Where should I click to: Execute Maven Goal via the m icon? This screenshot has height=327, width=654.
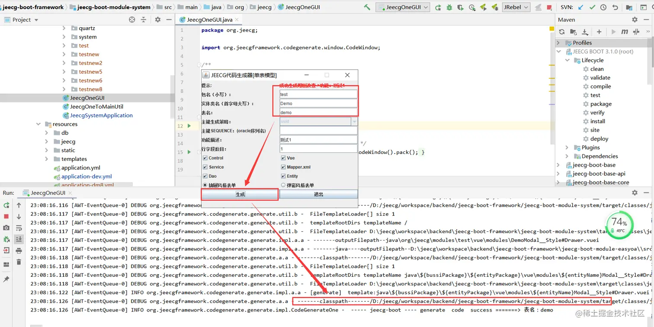(x=625, y=32)
